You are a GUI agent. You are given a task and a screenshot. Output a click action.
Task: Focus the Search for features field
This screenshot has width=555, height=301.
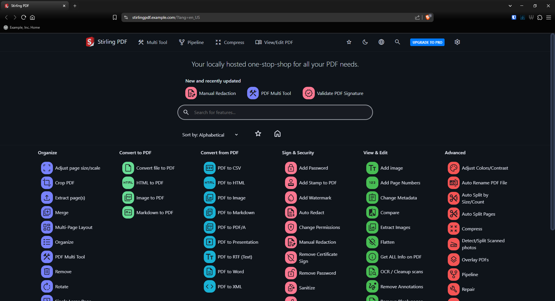[277, 112]
